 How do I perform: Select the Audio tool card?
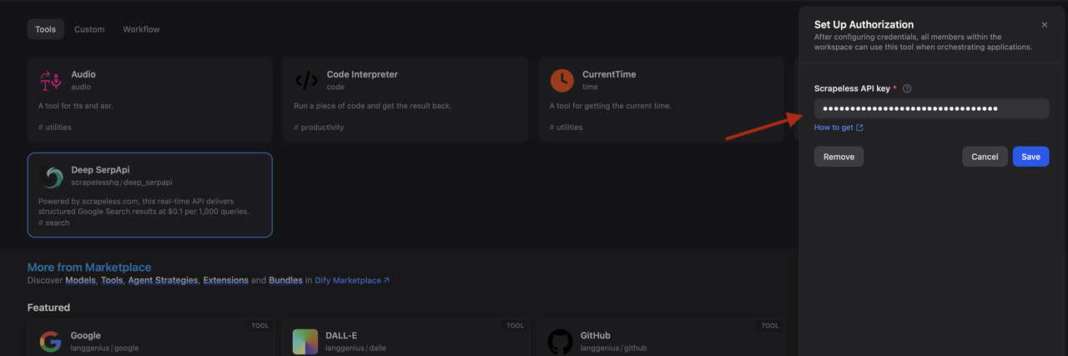pyautogui.click(x=150, y=99)
